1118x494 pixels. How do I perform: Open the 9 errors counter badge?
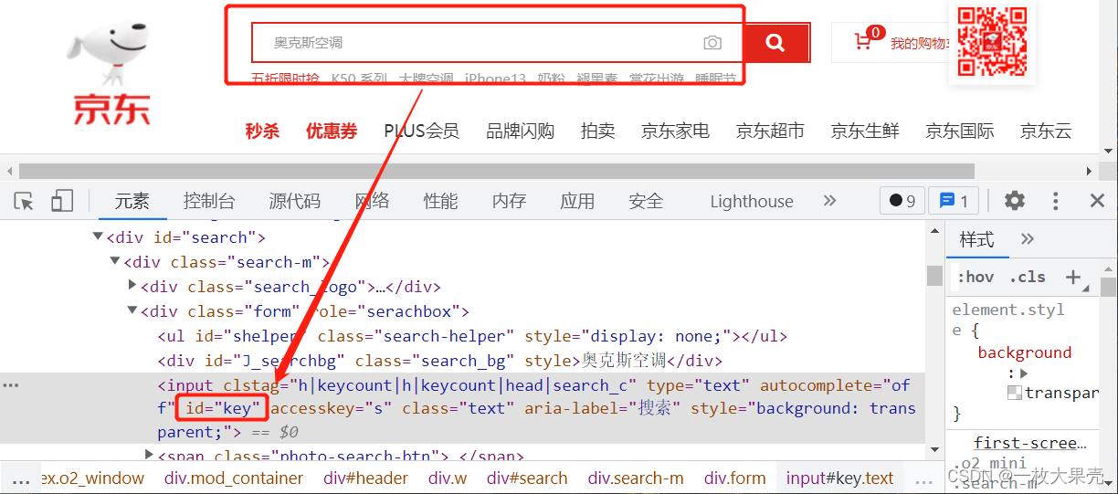[902, 201]
